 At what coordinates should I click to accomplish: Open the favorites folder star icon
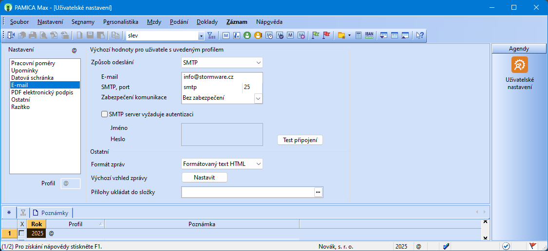(341, 36)
